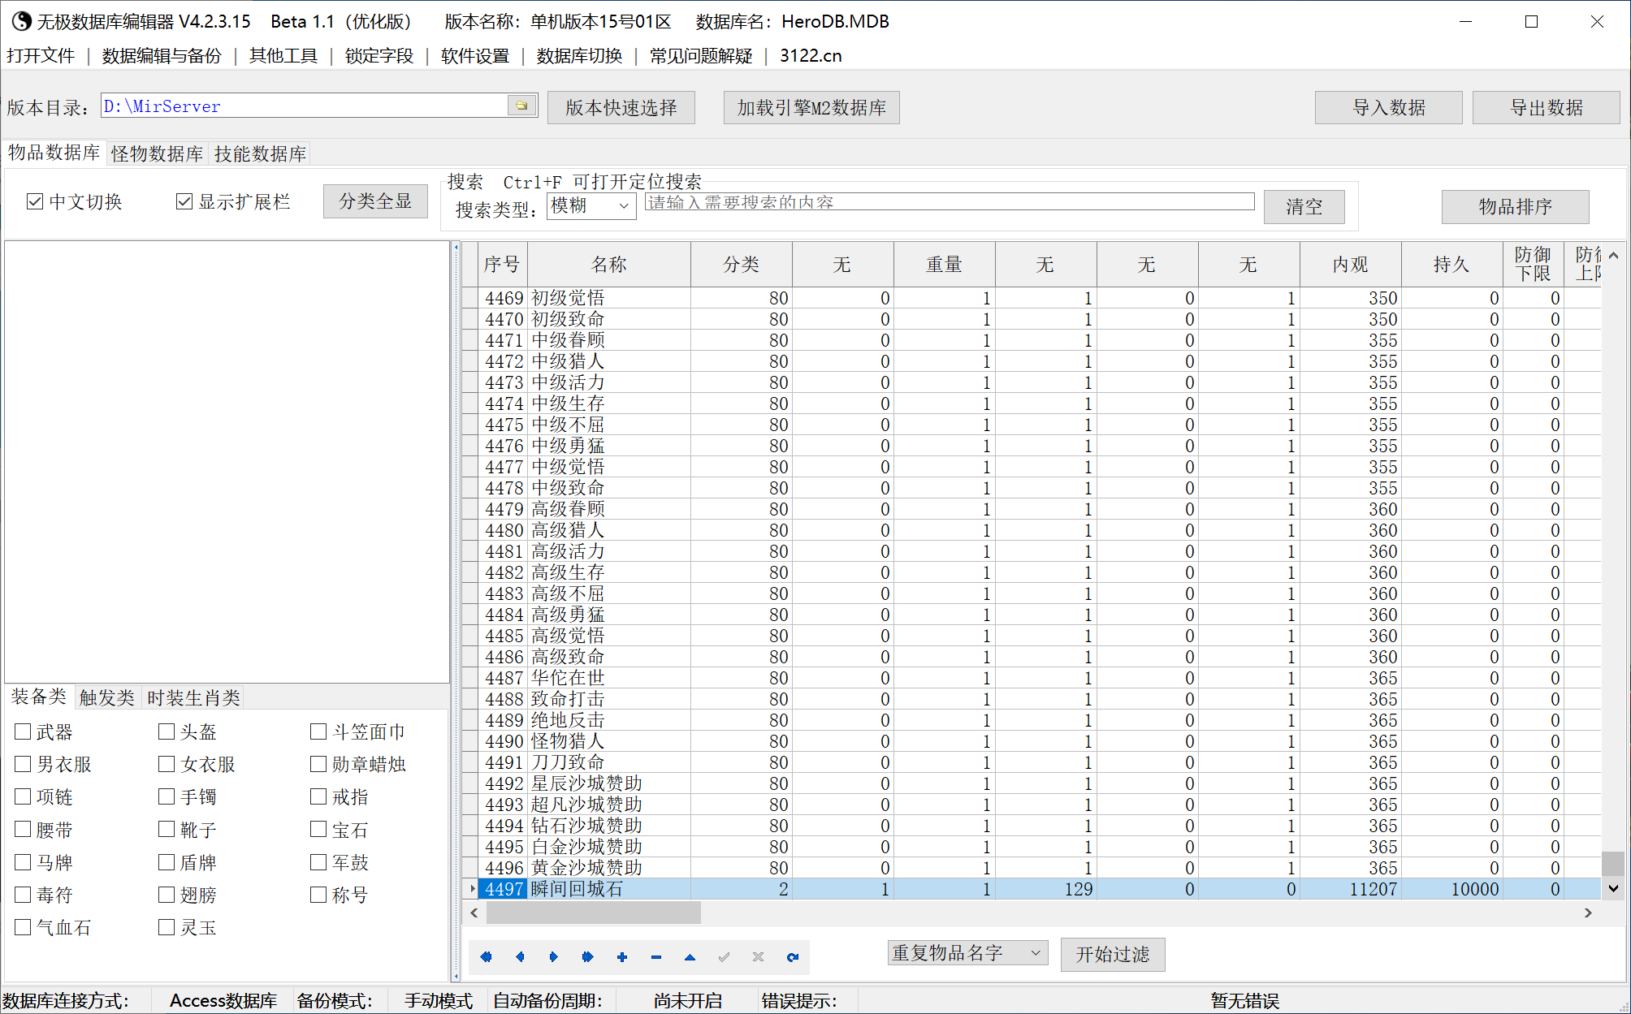The image size is (1631, 1014).
Task: Click the row pointer arrow beside 4497
Action: click(x=471, y=889)
